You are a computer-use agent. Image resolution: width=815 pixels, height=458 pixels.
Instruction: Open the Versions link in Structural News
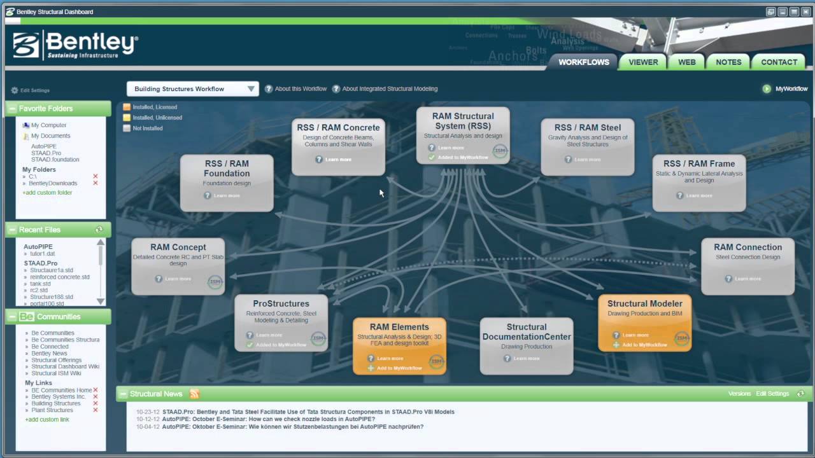[x=739, y=394]
